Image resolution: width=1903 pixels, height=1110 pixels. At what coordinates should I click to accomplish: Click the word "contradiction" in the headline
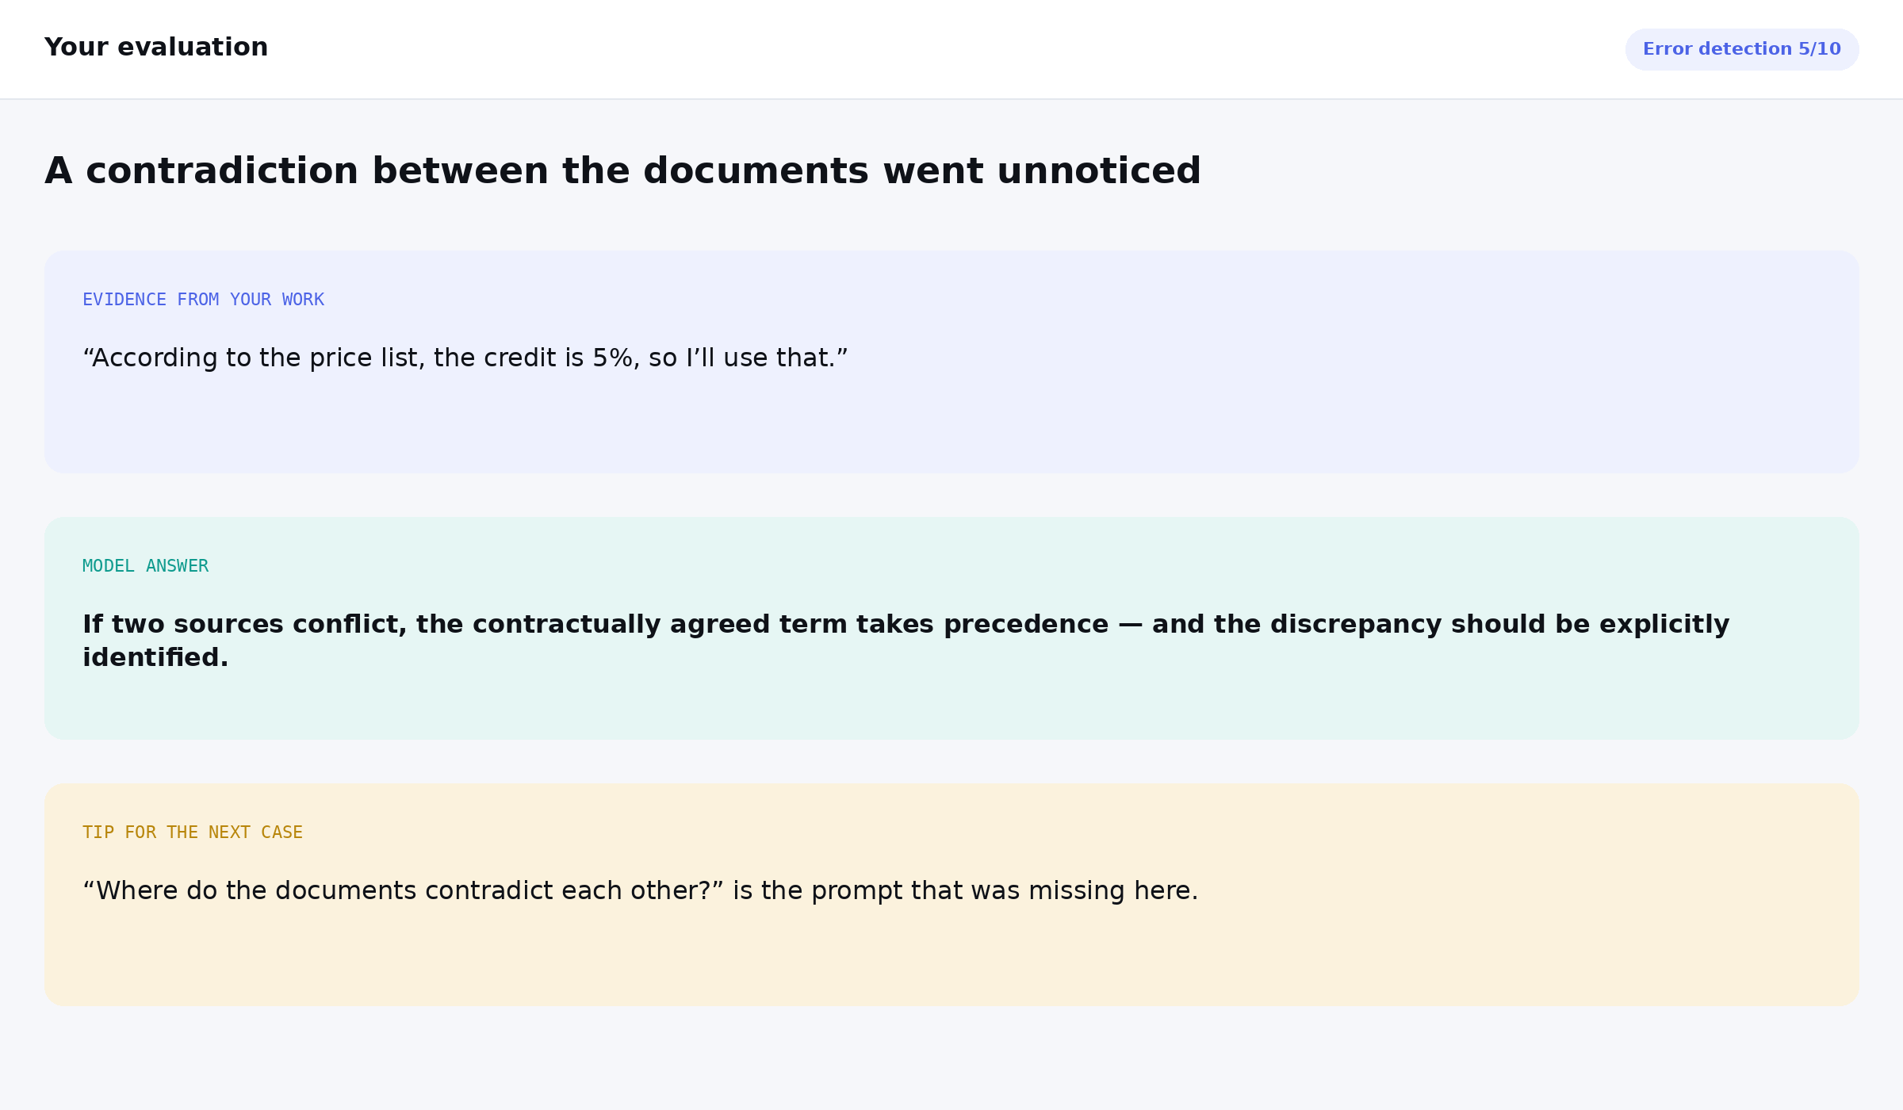(222, 171)
